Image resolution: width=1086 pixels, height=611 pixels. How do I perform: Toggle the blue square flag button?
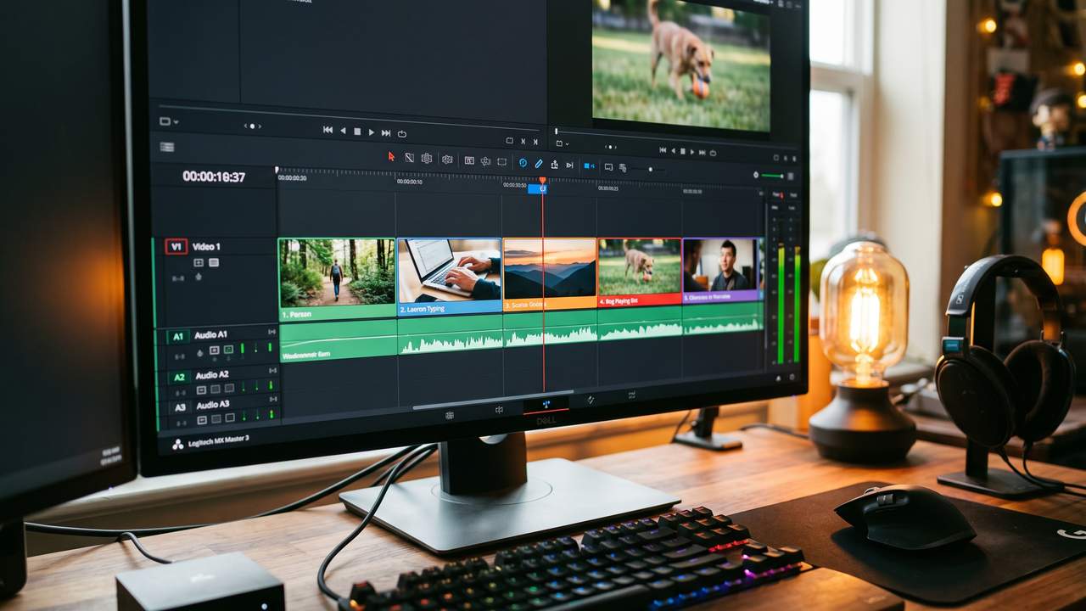pos(589,165)
